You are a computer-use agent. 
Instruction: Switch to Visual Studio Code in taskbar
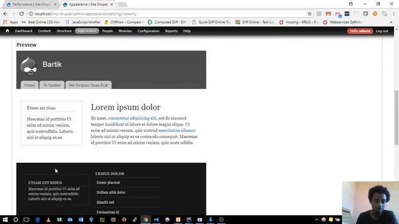[156, 220]
